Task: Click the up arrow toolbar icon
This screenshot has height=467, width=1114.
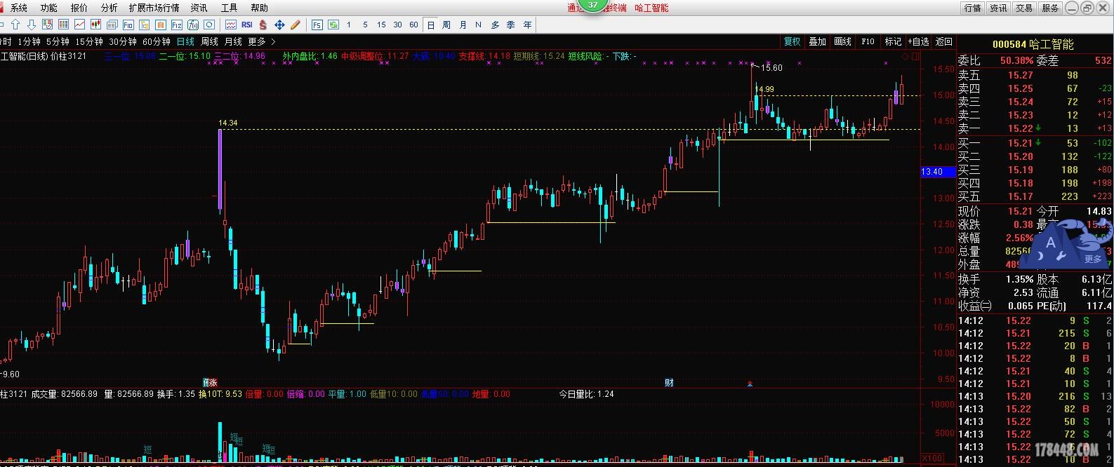Action: 15,25
